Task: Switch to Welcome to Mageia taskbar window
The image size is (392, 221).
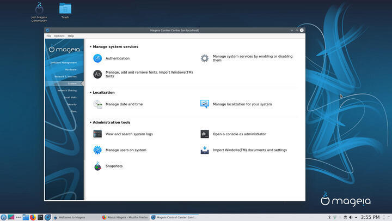Action: click(x=76, y=217)
